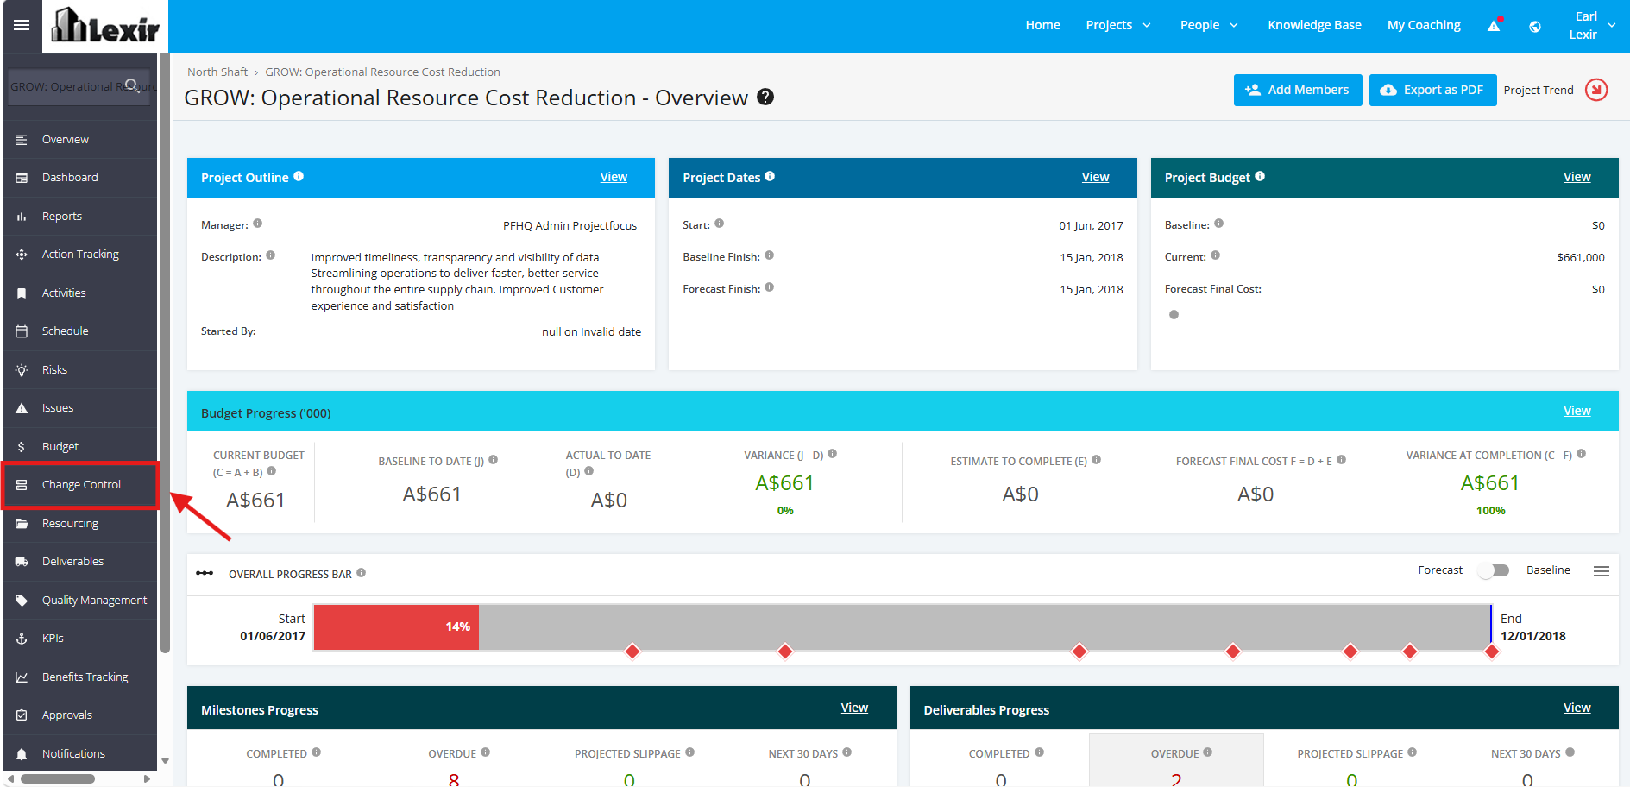The image size is (1630, 787).
Task: Select Knowledge Base in the top navigation
Action: pyautogui.click(x=1314, y=25)
